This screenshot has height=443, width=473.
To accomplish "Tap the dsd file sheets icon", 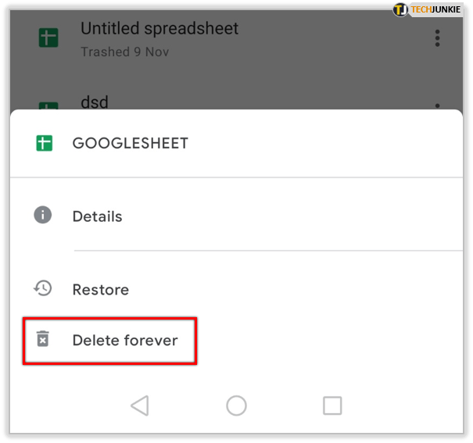I will pos(48,106).
